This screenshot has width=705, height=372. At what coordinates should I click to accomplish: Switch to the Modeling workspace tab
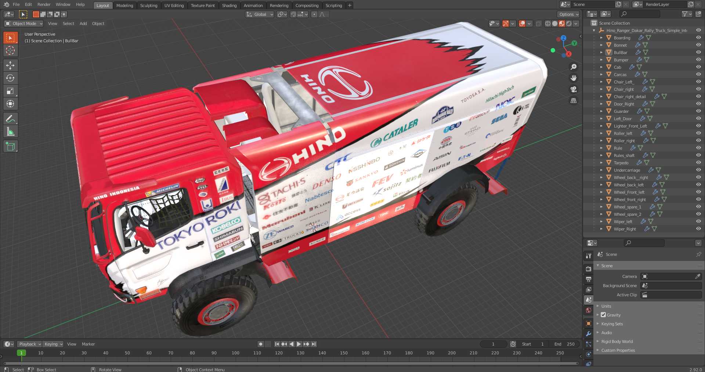point(124,6)
